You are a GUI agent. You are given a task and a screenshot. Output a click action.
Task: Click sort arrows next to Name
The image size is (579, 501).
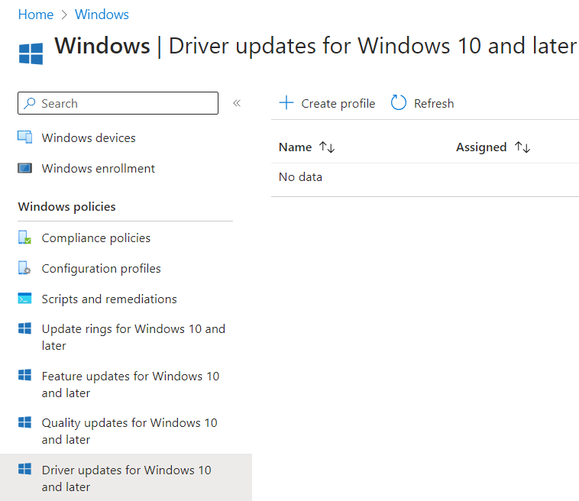click(327, 147)
